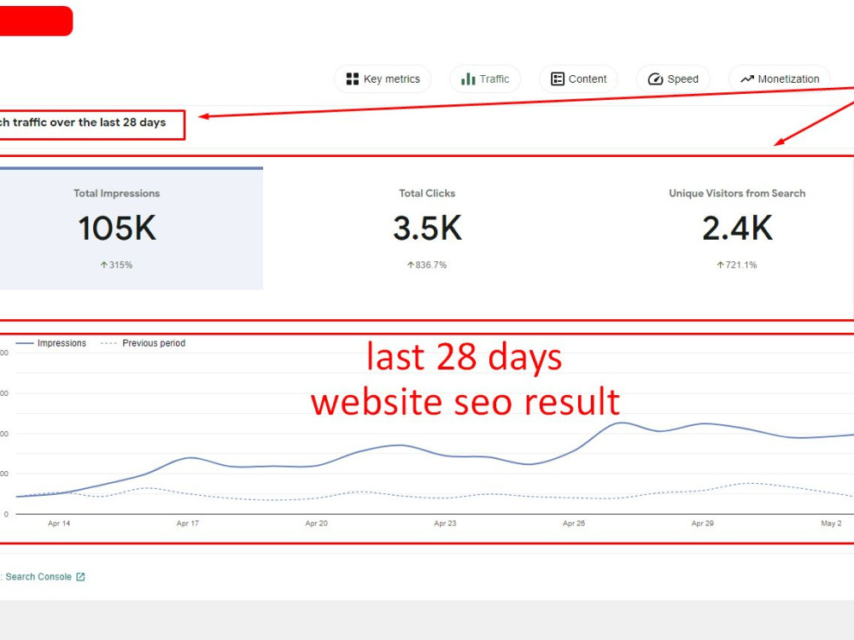Click the Search Console external link icon
Image resolution: width=854 pixels, height=640 pixels.
(x=80, y=577)
